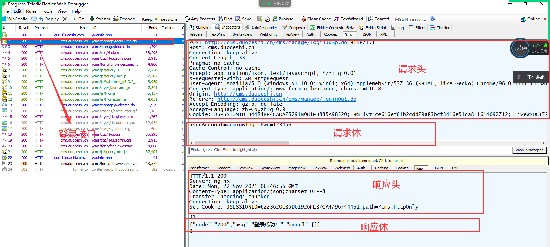
Task: Click the CPU temperature 55% widget
Action: coord(521,48)
